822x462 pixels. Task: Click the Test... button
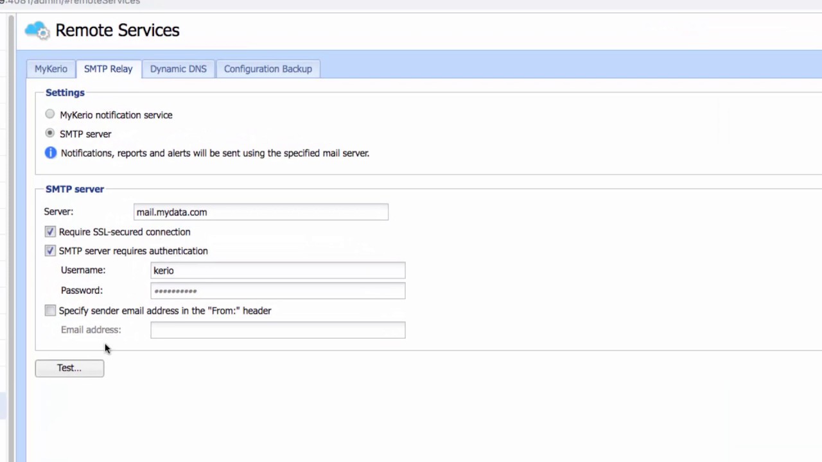click(x=69, y=368)
